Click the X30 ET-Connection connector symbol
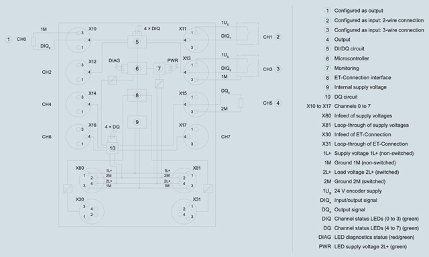This screenshot has width=429, height=257. (92, 211)
